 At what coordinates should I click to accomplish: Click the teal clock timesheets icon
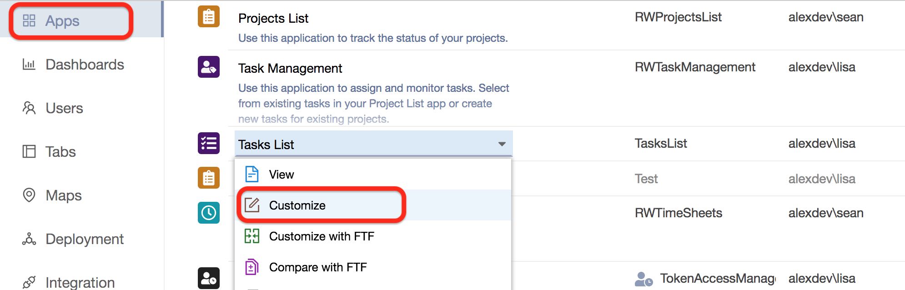(209, 213)
